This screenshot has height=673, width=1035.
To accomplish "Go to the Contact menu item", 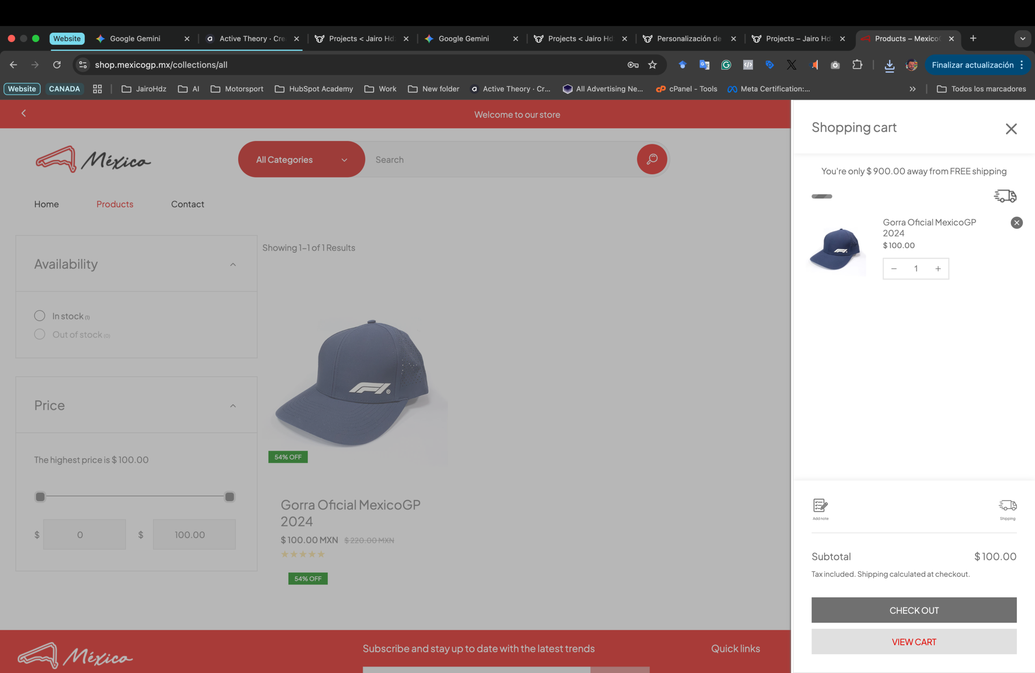I will coord(187,205).
